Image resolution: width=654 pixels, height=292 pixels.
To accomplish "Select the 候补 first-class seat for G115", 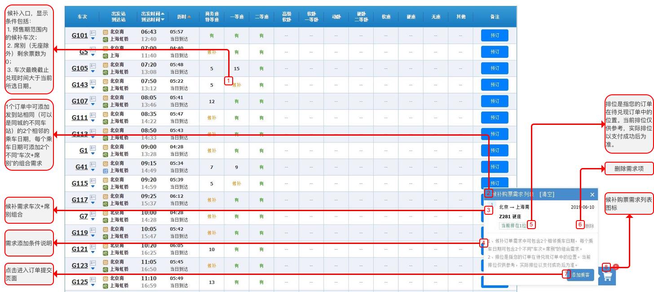I will (236, 183).
